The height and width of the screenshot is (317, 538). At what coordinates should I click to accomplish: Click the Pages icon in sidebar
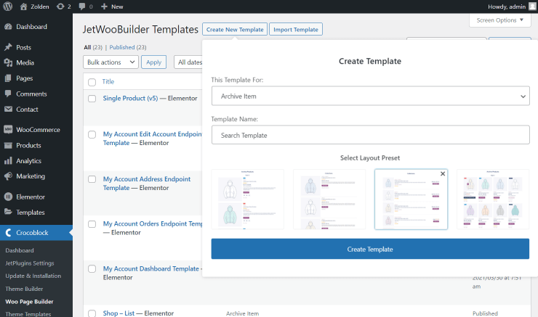click(8, 78)
